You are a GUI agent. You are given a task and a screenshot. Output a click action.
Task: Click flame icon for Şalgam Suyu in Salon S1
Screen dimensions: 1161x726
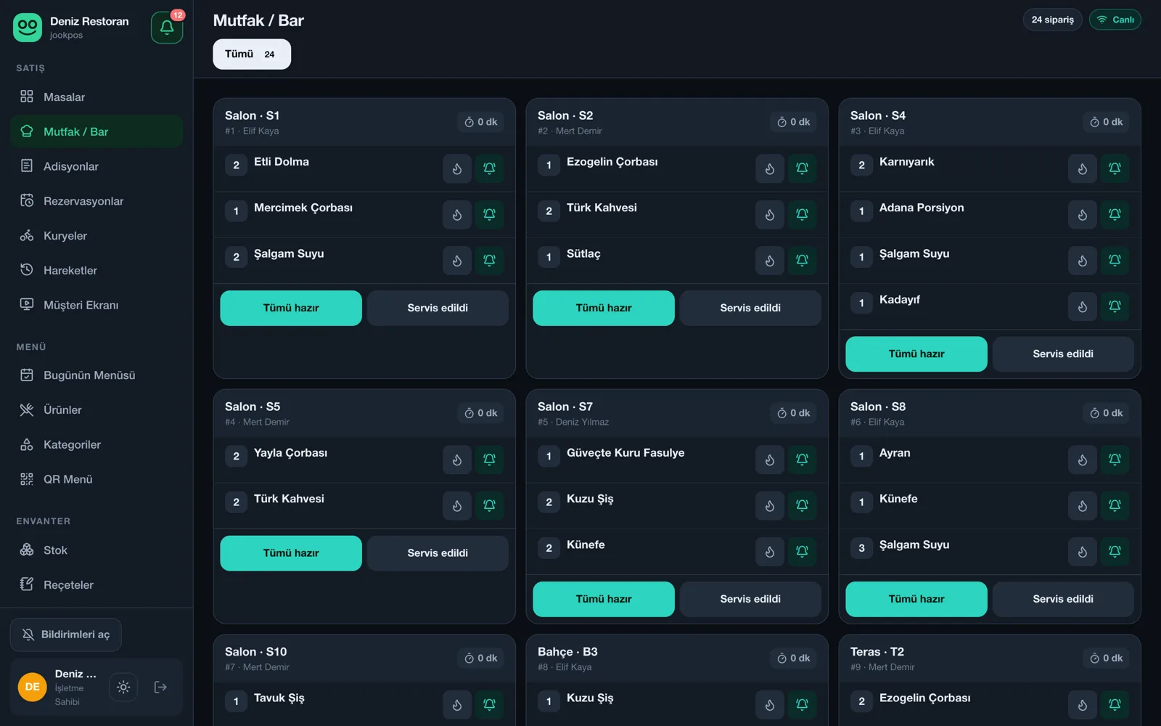[x=457, y=261]
